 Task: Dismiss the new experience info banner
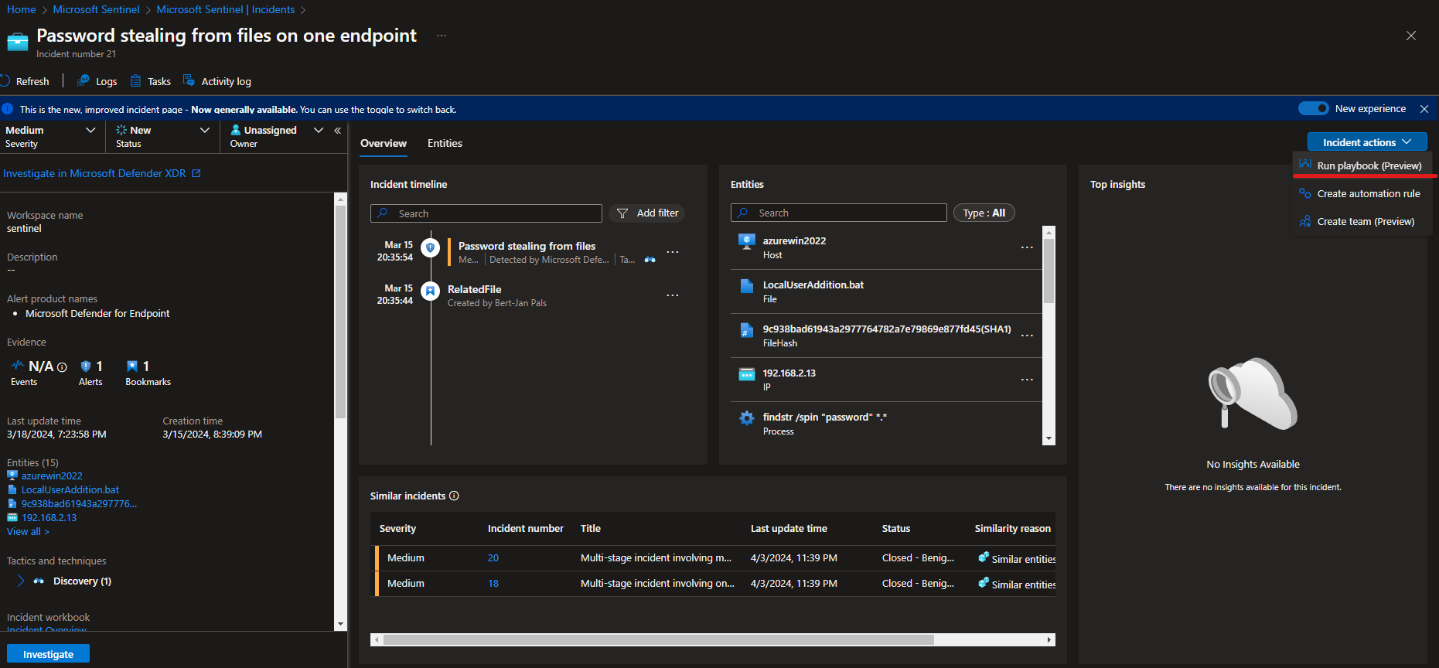tap(1424, 109)
